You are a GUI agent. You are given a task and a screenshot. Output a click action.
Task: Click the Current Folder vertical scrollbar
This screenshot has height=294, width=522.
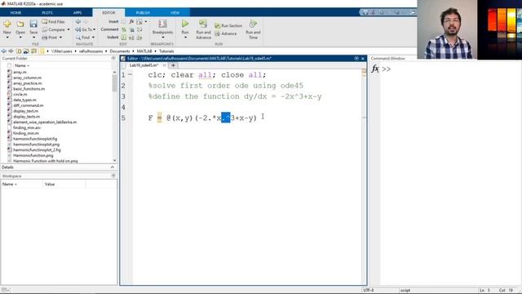point(114,82)
